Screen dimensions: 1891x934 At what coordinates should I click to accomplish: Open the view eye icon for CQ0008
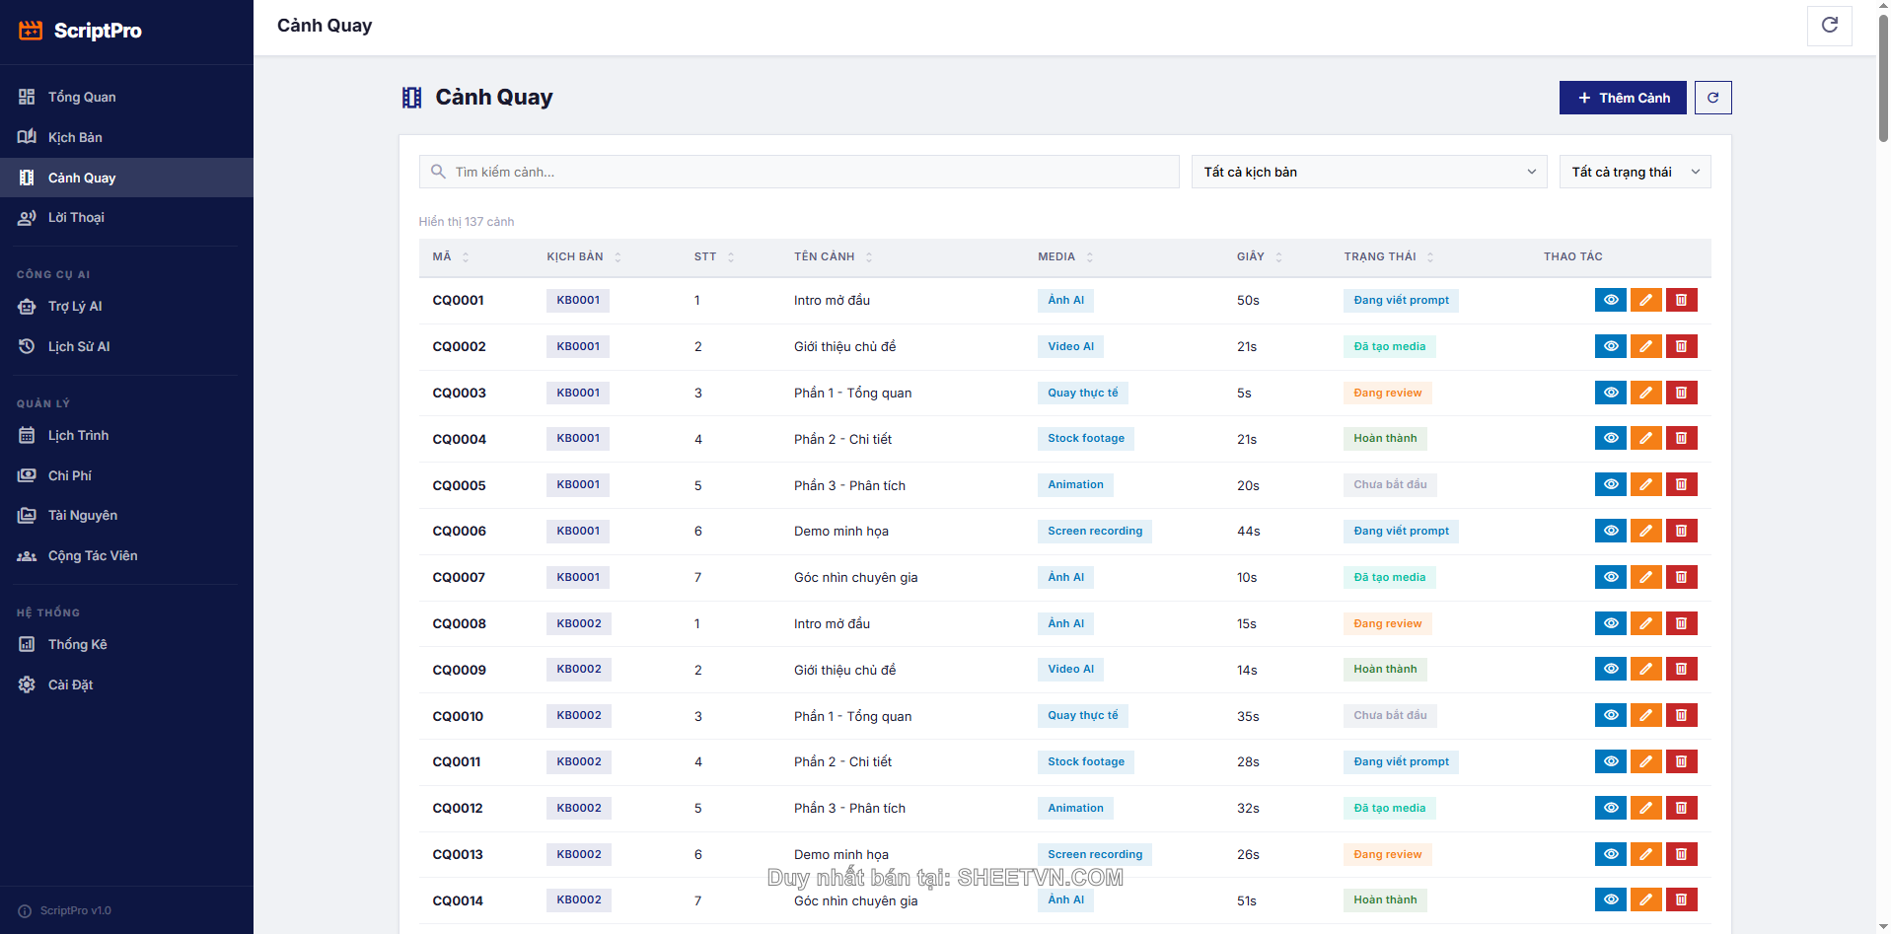coord(1611,623)
